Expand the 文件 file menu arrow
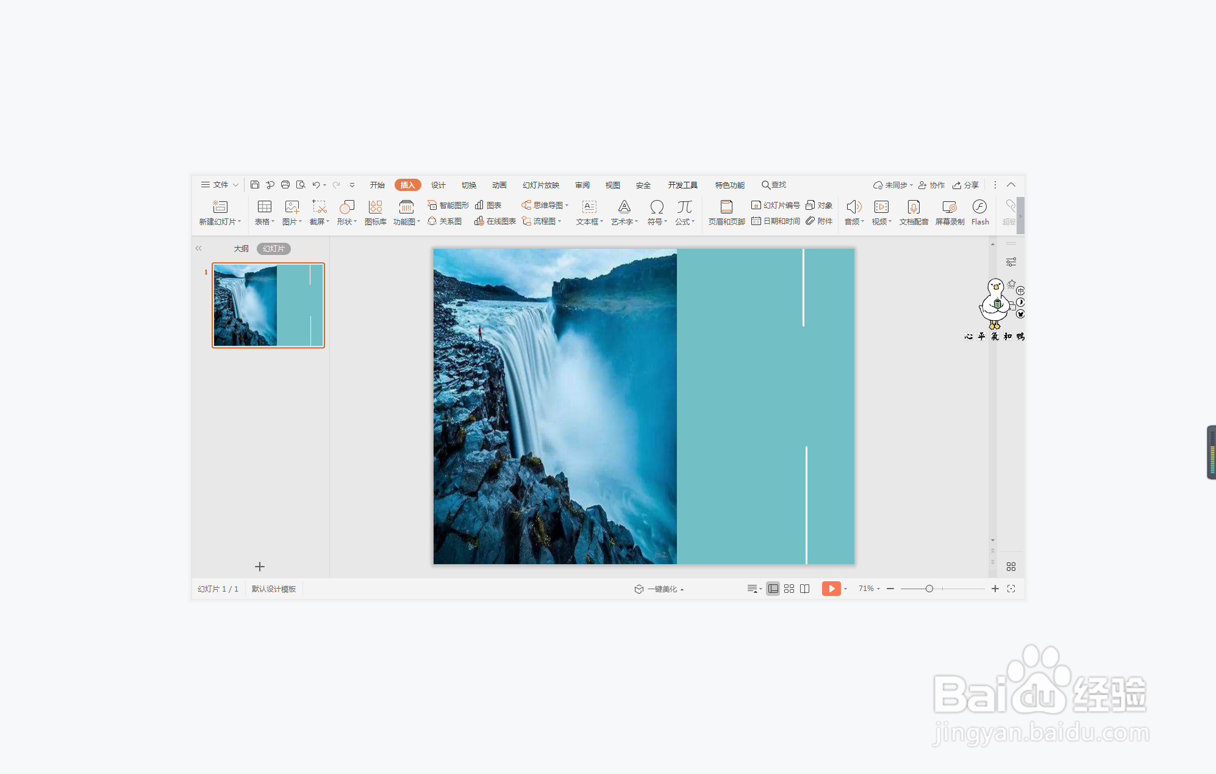The image size is (1216, 774). (235, 185)
